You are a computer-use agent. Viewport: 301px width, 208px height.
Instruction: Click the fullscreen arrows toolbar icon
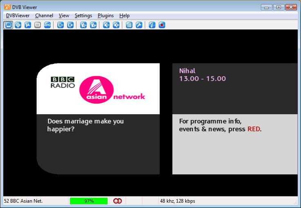18,25
